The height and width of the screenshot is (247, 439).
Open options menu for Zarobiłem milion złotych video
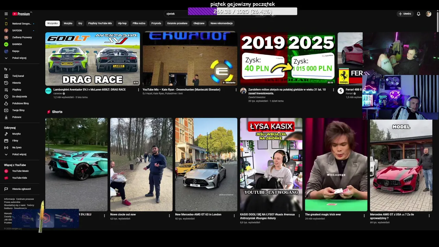(333, 90)
